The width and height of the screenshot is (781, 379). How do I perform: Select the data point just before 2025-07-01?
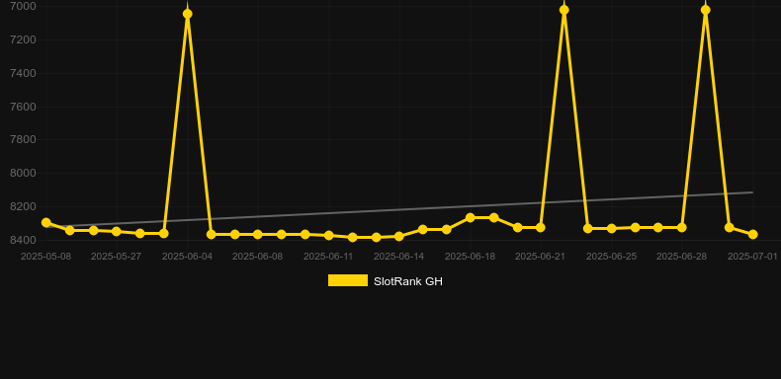point(730,228)
